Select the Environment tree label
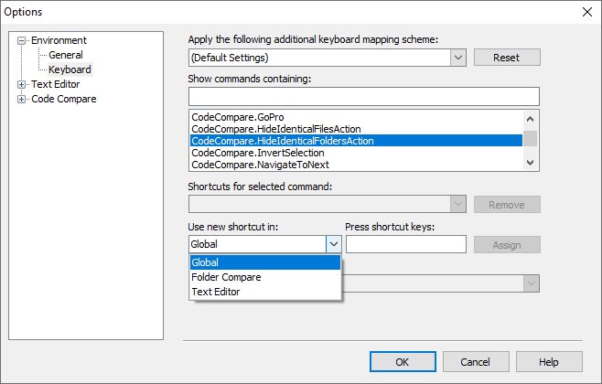This screenshot has height=384, width=602. pyautogui.click(x=59, y=40)
